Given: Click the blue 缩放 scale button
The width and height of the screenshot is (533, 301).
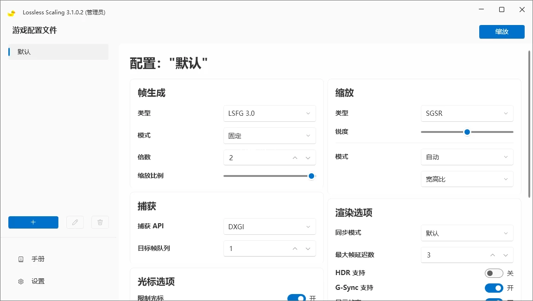Looking at the screenshot, I should pyautogui.click(x=502, y=31).
